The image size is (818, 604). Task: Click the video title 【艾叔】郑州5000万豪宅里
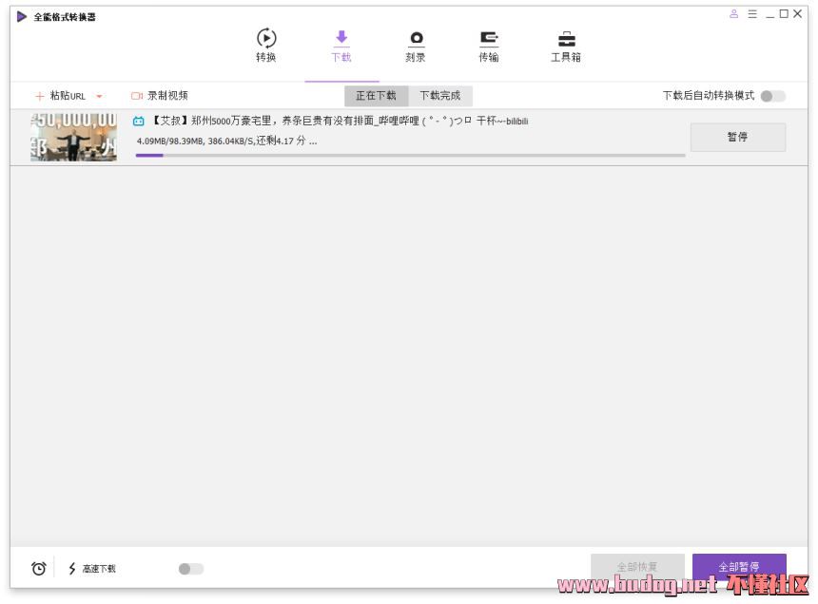tap(340, 121)
